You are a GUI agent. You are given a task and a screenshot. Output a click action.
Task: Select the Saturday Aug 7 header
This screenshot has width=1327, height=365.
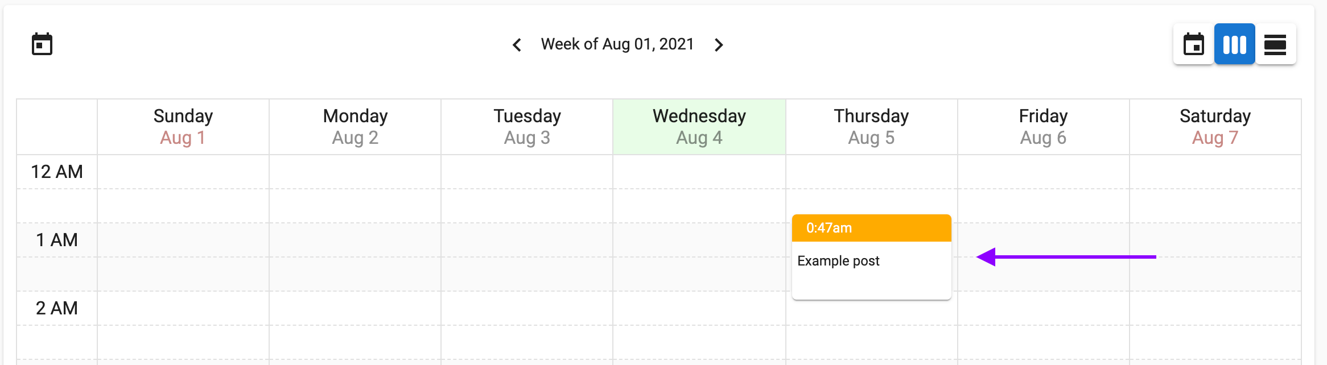click(x=1214, y=126)
